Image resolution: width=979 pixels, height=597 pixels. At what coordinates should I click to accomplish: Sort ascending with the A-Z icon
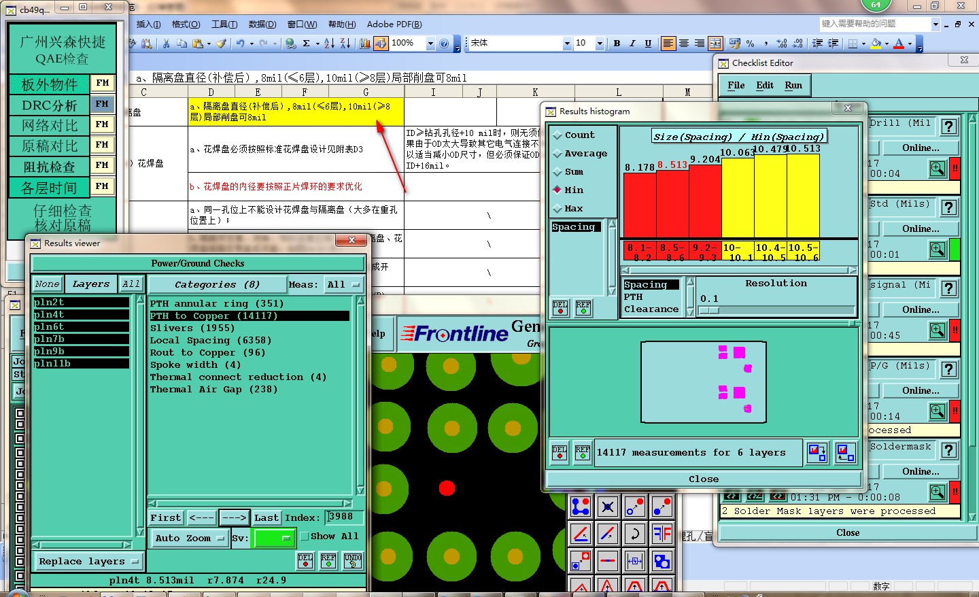pos(329,43)
